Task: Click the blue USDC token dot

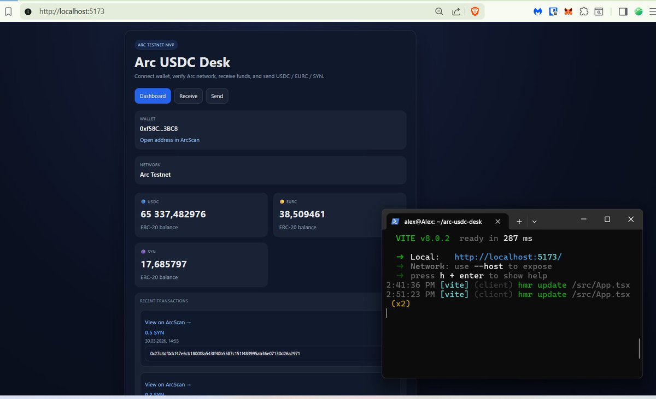Action: (143, 202)
